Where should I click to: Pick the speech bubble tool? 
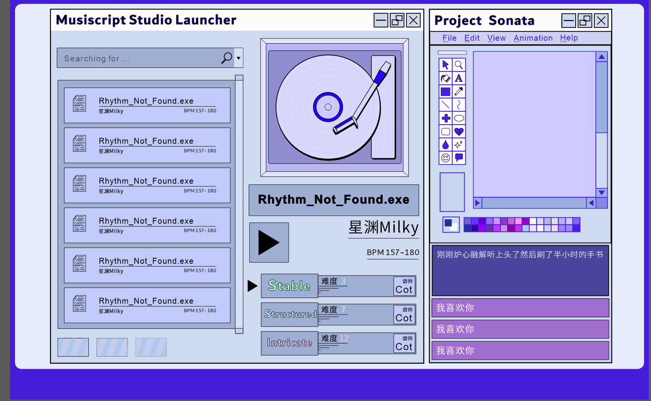pos(459,158)
